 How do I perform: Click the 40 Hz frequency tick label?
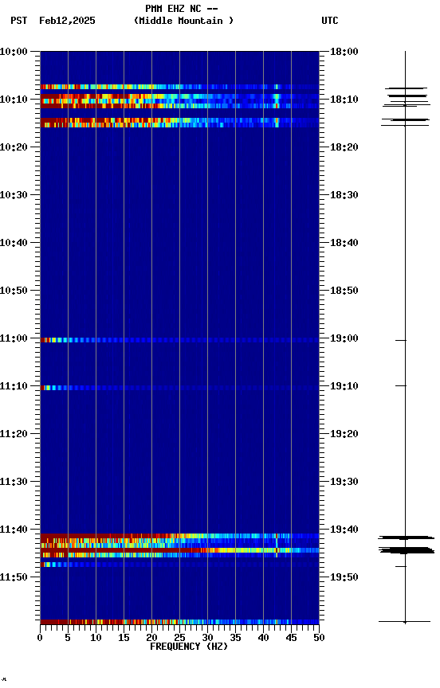263,638
